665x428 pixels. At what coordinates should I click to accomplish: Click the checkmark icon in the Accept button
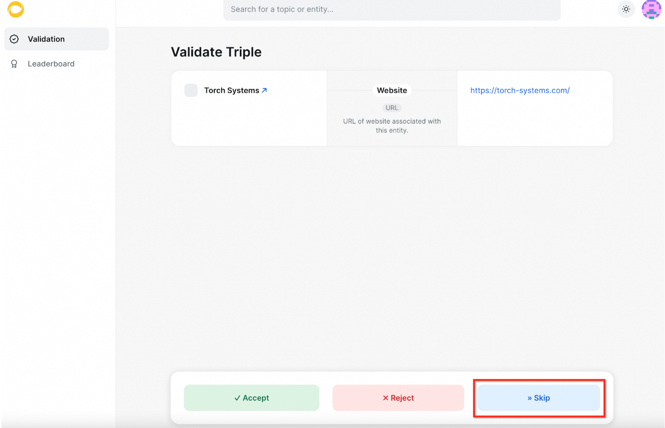pyautogui.click(x=237, y=398)
